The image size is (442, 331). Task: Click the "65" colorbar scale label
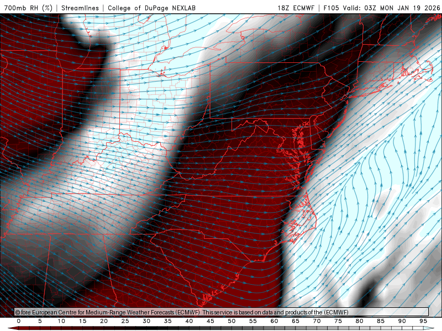296,321
